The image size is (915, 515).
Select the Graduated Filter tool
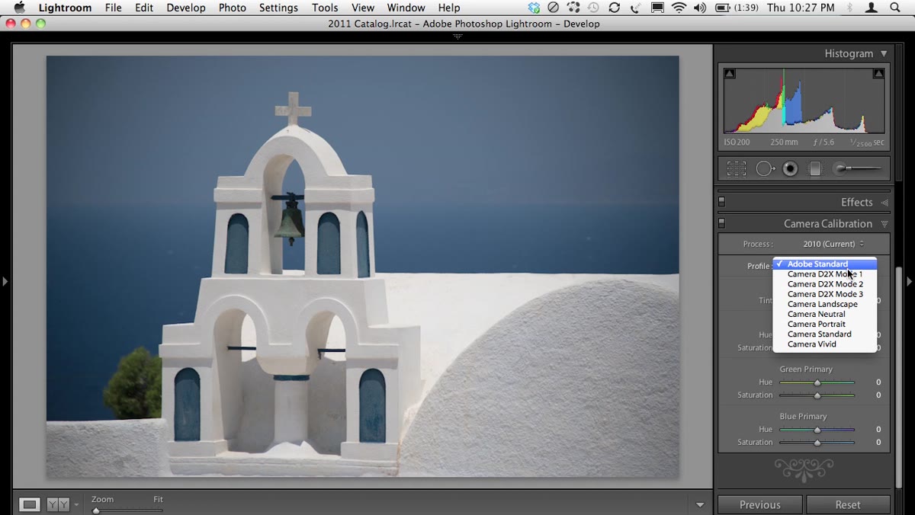click(814, 168)
